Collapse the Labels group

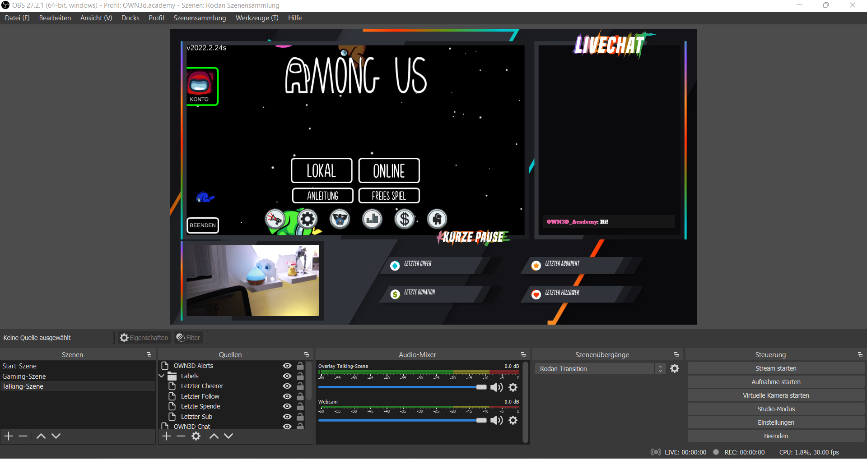point(162,376)
